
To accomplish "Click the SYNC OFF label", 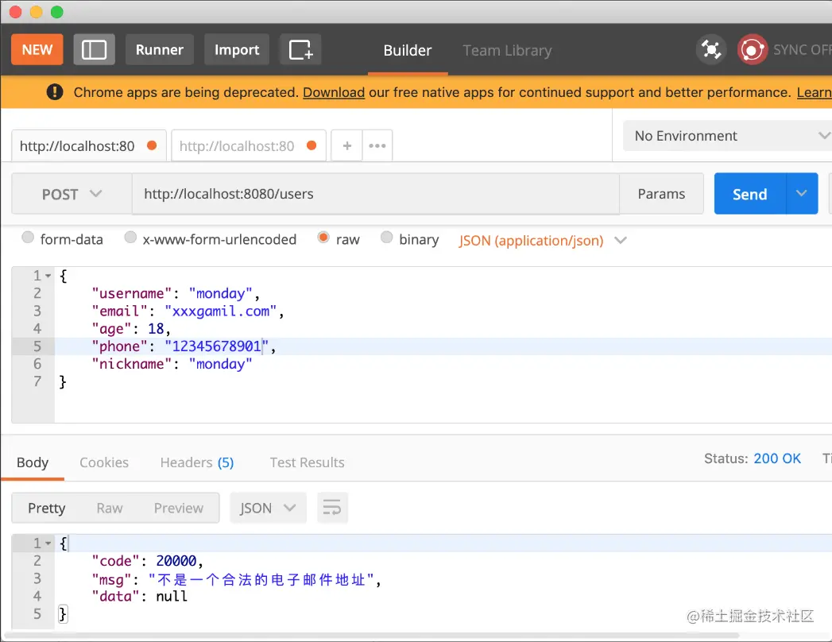I will 803,50.
